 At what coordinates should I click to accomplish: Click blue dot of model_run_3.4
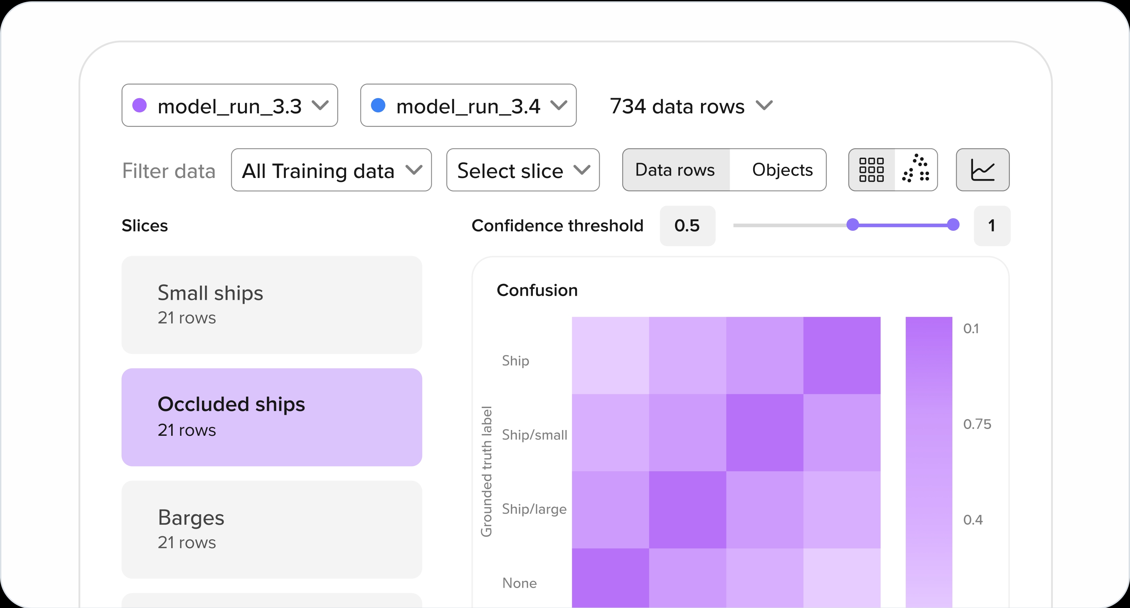(x=378, y=105)
